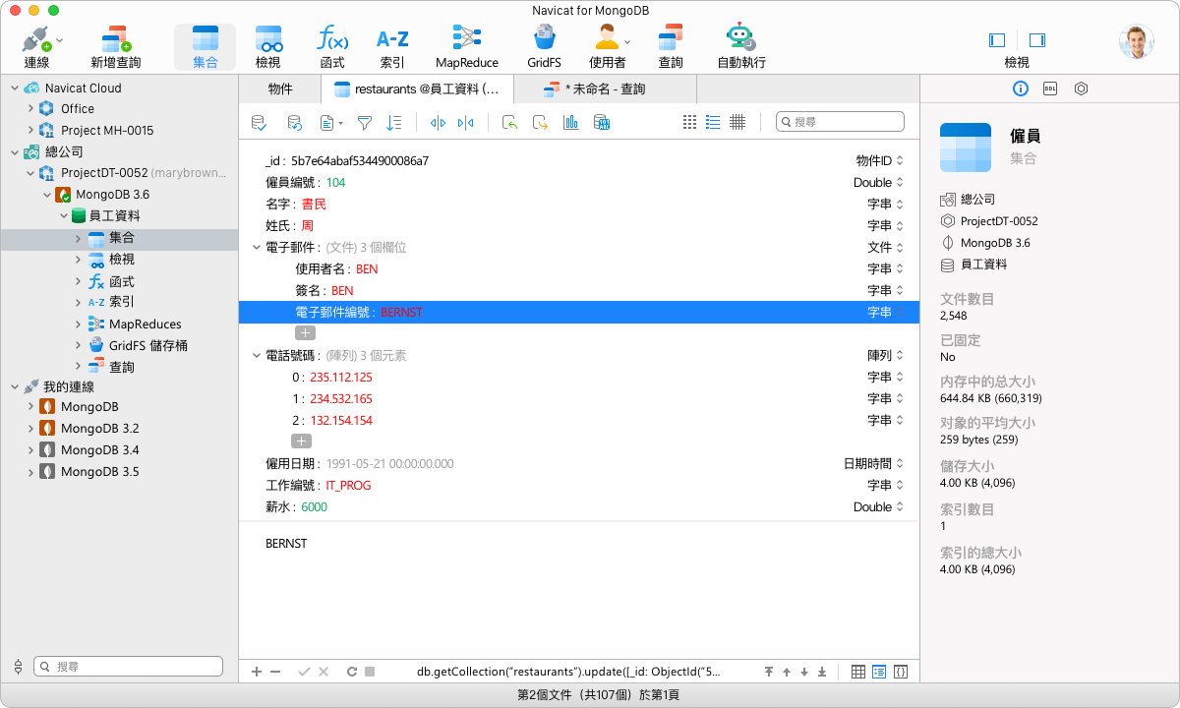Click the sort order icon

pos(394,123)
